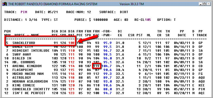213x98 pixels.
Task: Click PP track AQI for Isn't He Perfect
Action: click(x=201, y=93)
